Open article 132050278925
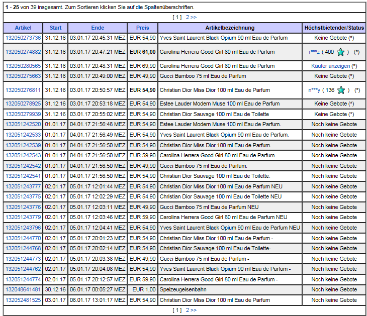367x316 pixels. pyautogui.click(x=23, y=103)
